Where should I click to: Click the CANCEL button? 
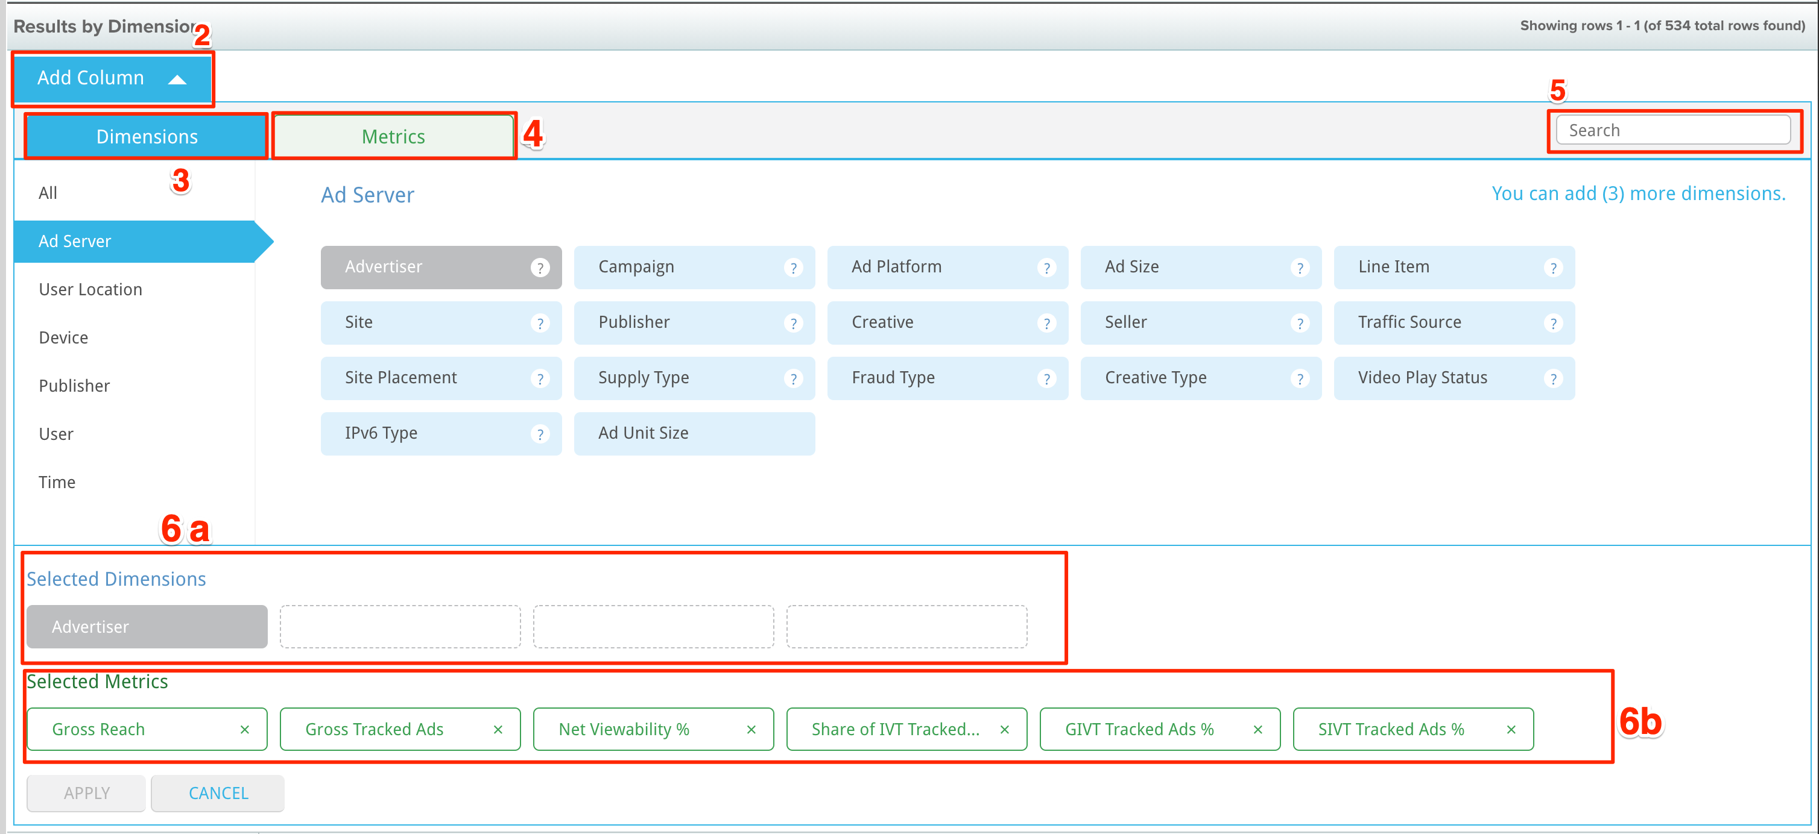pyautogui.click(x=218, y=793)
